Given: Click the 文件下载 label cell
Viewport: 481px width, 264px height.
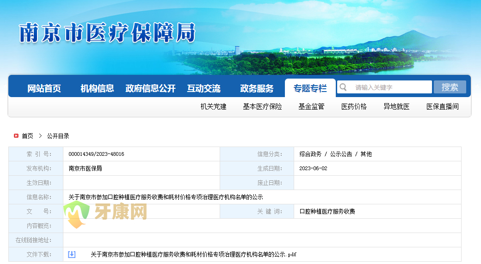Looking at the screenshot, I should [x=36, y=254].
